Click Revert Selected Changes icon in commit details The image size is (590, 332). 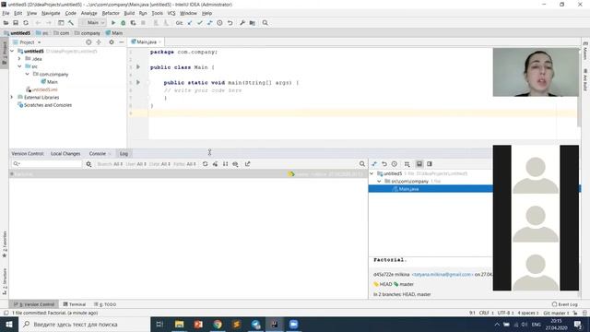click(x=384, y=164)
